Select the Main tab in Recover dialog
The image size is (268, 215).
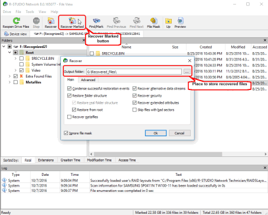71,79
